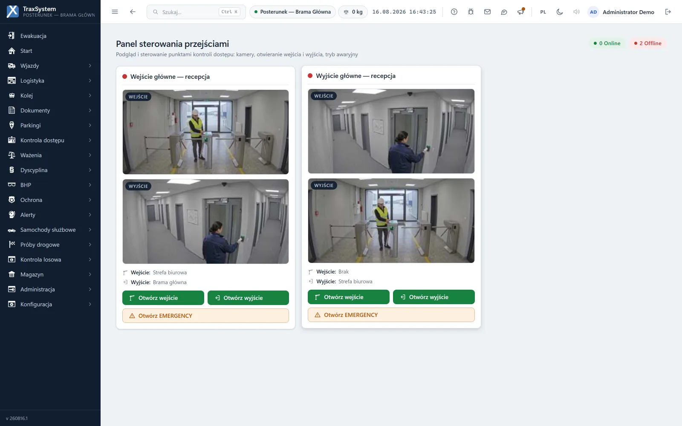Screen dimensions: 682x426
Task: Expand the Wjazdy menu chevron
Action: (90, 66)
